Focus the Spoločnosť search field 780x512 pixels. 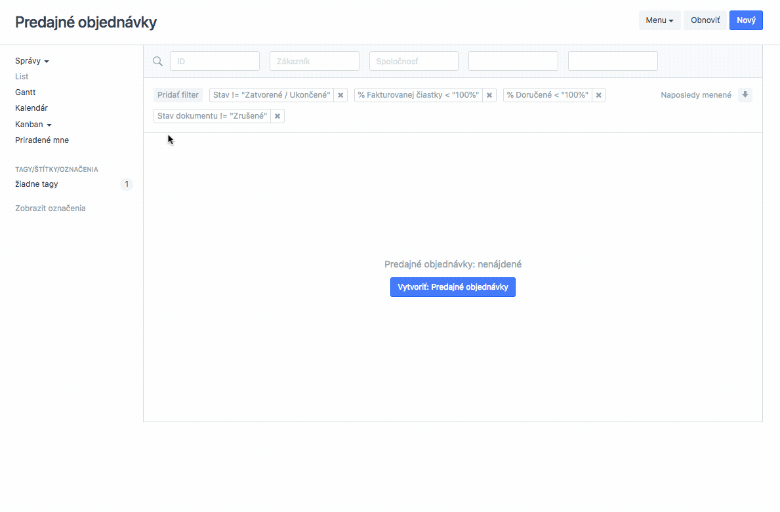(x=414, y=61)
